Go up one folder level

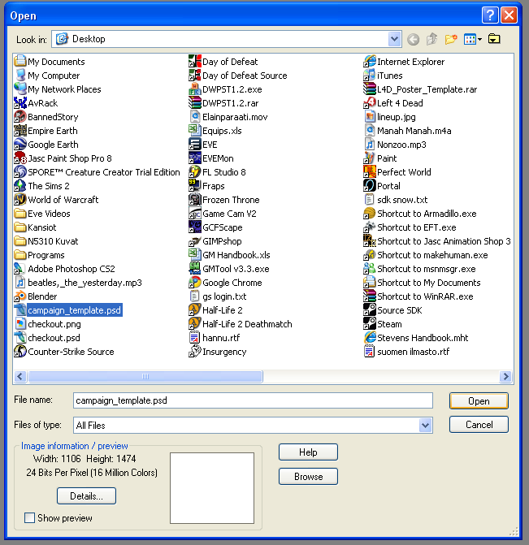click(x=431, y=39)
